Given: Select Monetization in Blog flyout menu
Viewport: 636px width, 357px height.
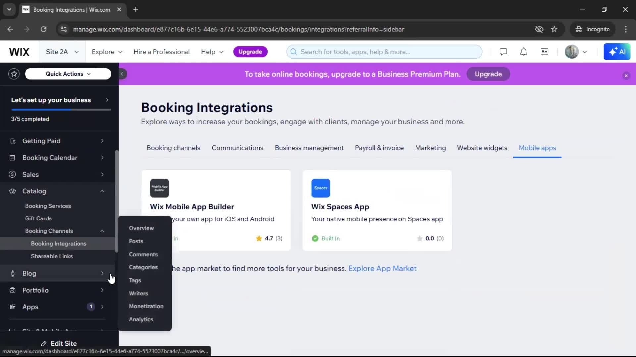Looking at the screenshot, I should click(146, 306).
